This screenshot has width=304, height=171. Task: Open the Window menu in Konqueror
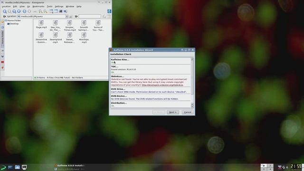click(x=70, y=6)
